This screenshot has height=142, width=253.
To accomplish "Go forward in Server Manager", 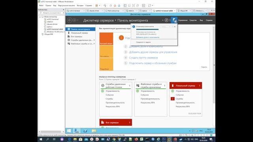I will click(74, 20).
